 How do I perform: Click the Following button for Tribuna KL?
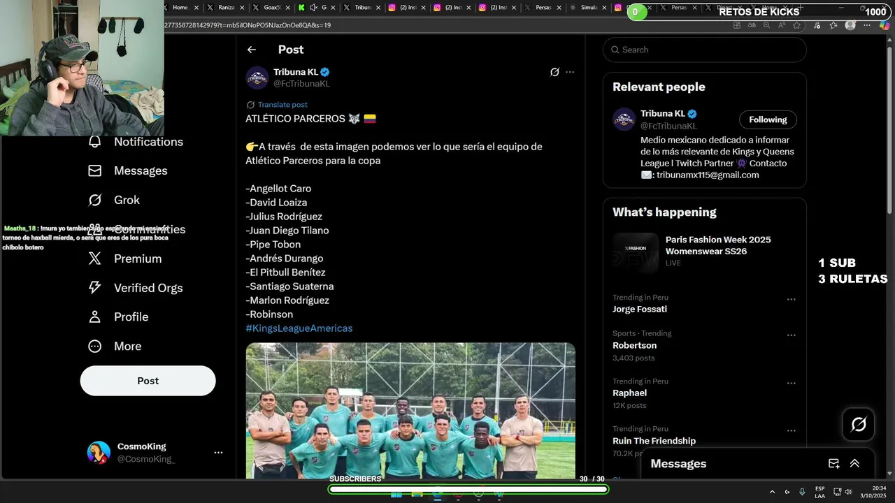pos(768,119)
